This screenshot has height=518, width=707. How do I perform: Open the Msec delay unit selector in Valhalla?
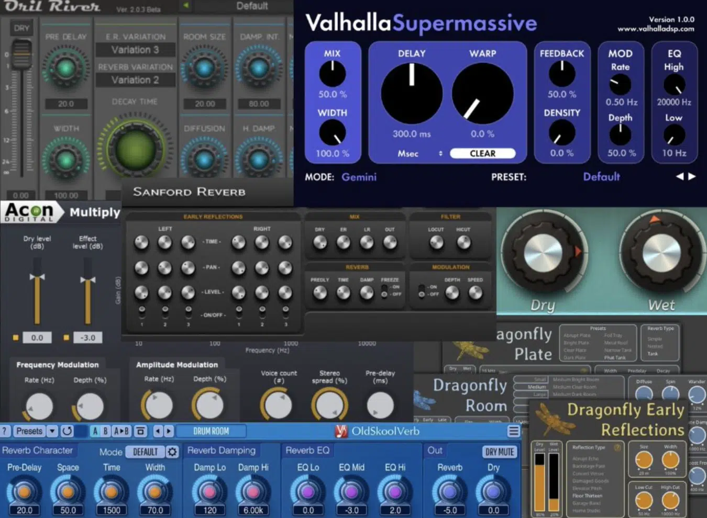click(420, 153)
